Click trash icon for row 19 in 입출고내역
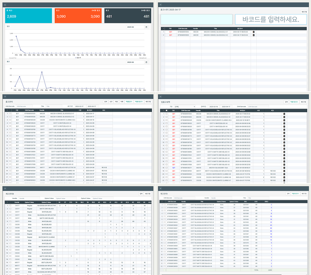This screenshot has width=311, height=275. click(x=284, y=171)
